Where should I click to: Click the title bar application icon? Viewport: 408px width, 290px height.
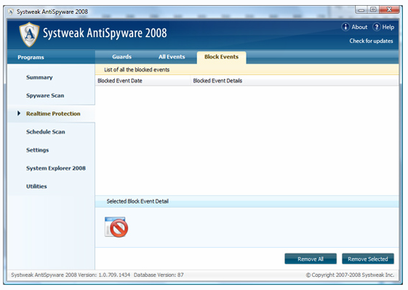pos(11,12)
